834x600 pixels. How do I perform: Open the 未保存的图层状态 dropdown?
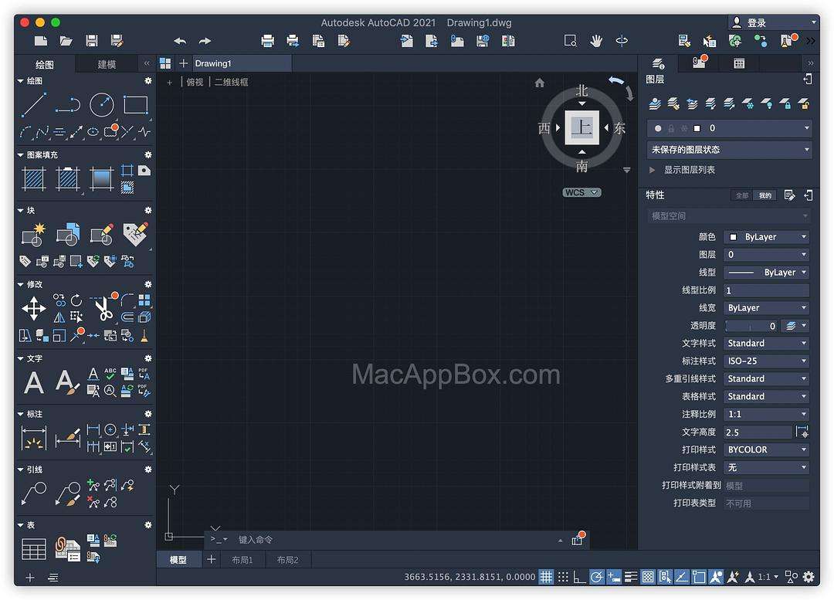pos(730,150)
